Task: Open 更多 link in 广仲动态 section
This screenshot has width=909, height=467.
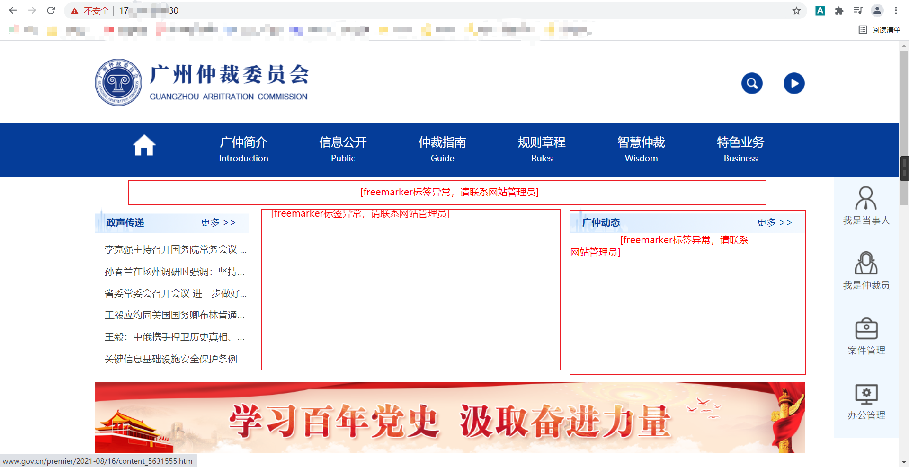Action: (x=774, y=222)
